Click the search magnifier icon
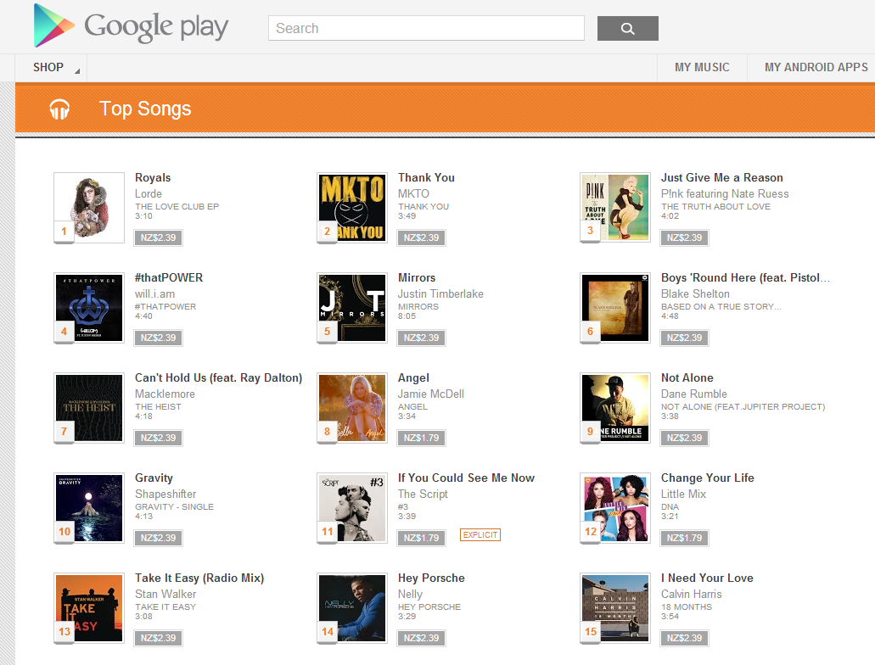This screenshot has width=875, height=665. tap(627, 28)
